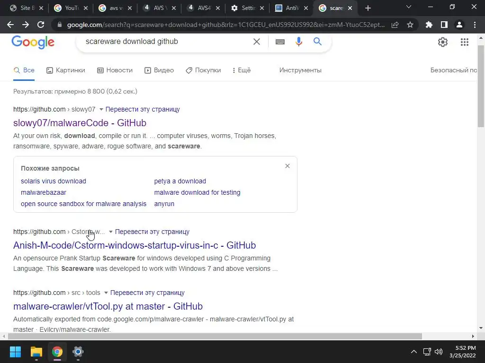Image resolution: width=485 pixels, height=363 pixels.
Task: Open the network tray icon
Action: pos(427,352)
